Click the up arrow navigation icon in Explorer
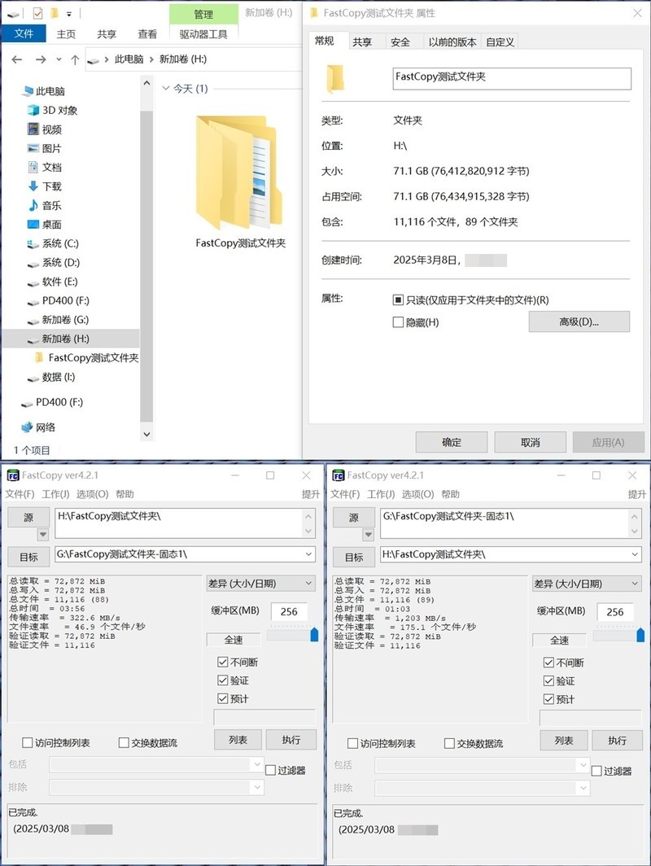This screenshot has height=866, width=651. (x=76, y=59)
